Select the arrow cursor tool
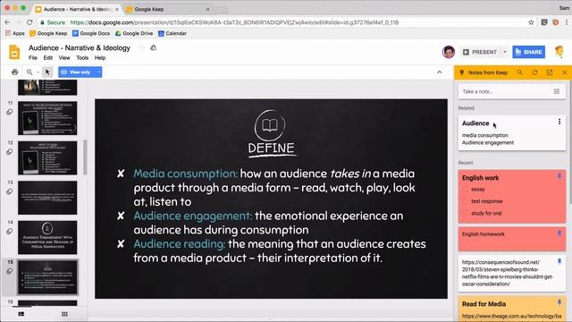Image resolution: width=572 pixels, height=322 pixels. [47, 72]
